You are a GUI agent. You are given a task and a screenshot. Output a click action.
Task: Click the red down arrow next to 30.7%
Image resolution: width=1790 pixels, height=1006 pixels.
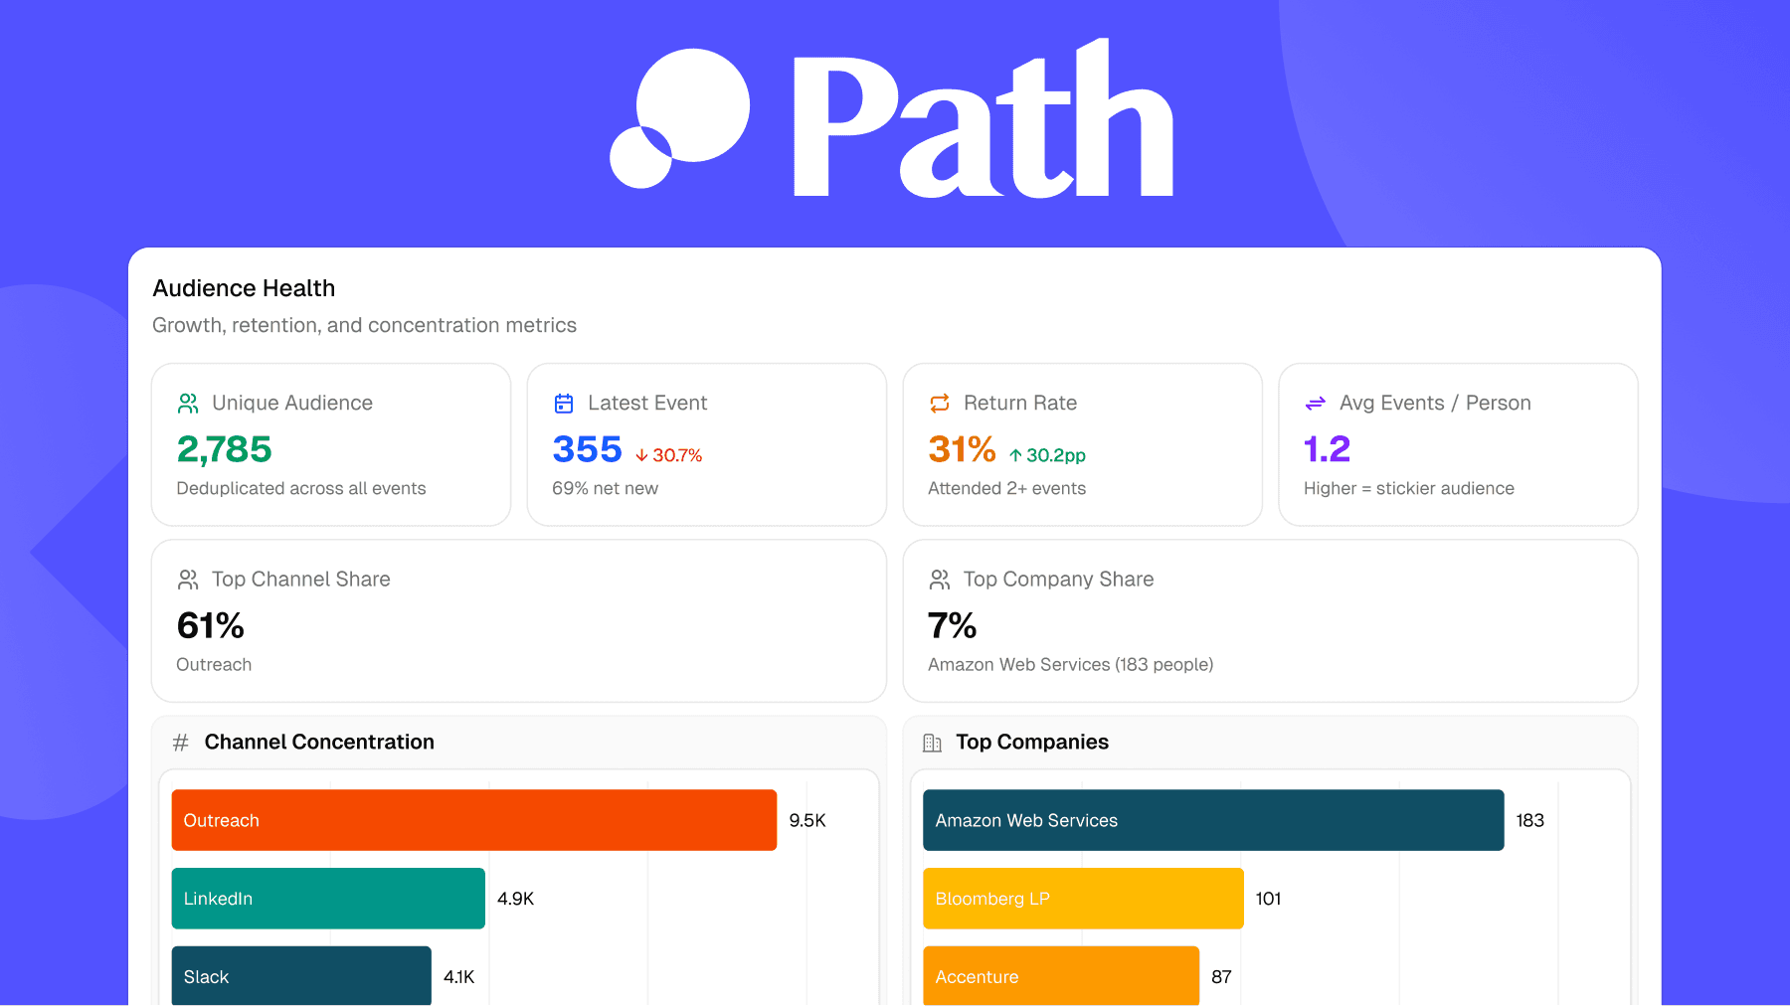(x=641, y=455)
